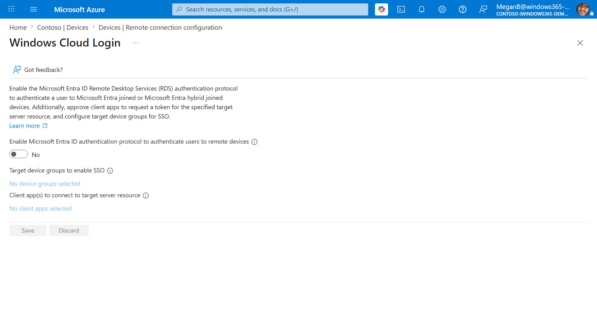Open the Microsoft 365 app launcher grid
The width and height of the screenshot is (597, 335).
[11, 9]
